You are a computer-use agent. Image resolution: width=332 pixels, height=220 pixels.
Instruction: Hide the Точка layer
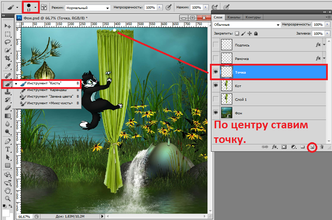point(216,72)
